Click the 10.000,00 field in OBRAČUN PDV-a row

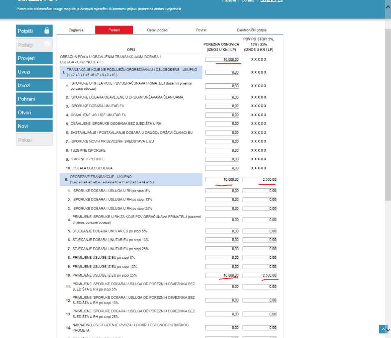point(222,59)
